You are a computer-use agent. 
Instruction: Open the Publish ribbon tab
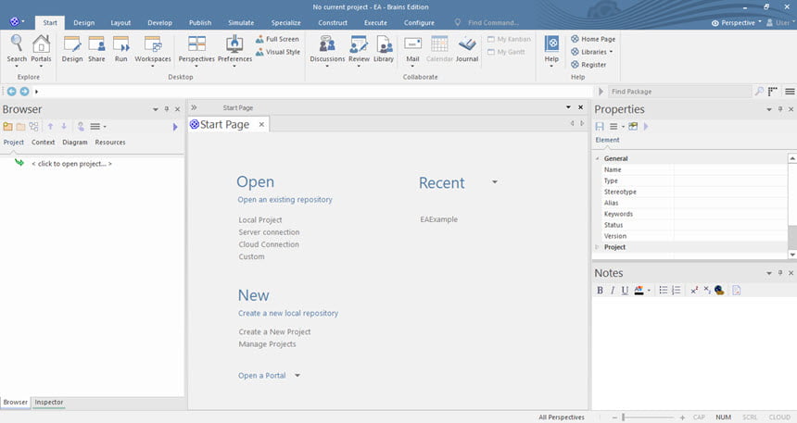pyautogui.click(x=200, y=23)
